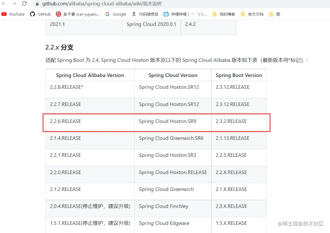
Task: Open the 图 bookmark folder
Action: click(275, 14)
